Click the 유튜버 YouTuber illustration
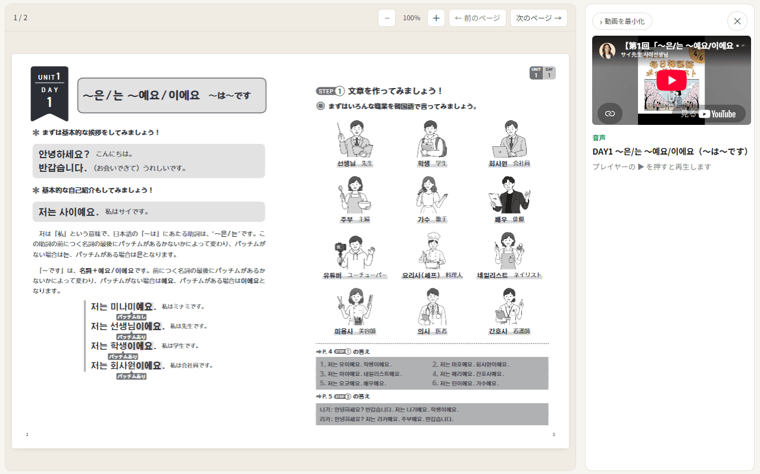The height and width of the screenshot is (474, 760). 355,252
